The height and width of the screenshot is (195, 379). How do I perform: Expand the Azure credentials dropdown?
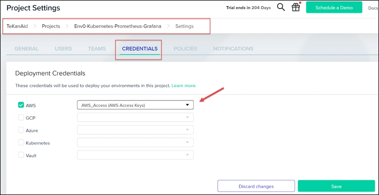pyautogui.click(x=135, y=130)
